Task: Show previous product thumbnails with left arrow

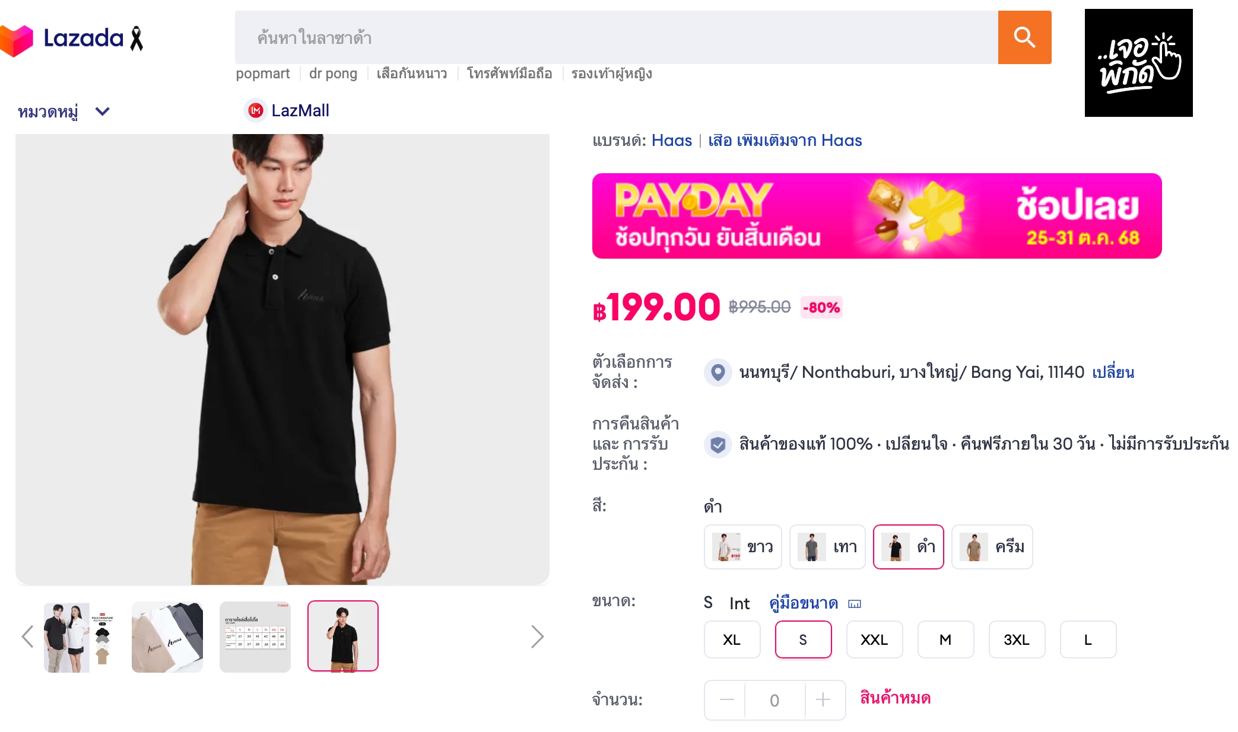Action: [x=27, y=636]
